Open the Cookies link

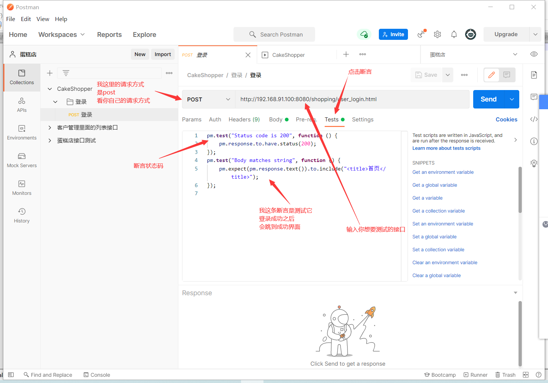(506, 120)
